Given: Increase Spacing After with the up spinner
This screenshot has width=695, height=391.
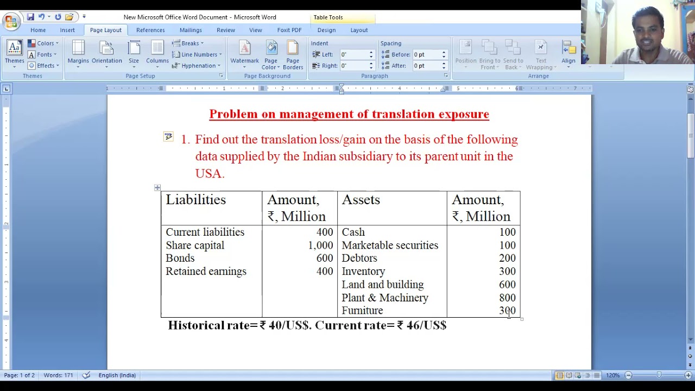Looking at the screenshot, I should [x=444, y=64].
